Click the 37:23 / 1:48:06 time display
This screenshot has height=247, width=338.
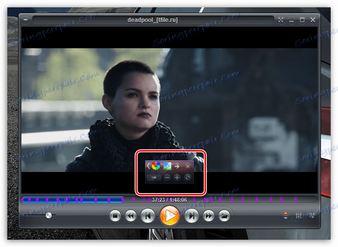(169, 200)
